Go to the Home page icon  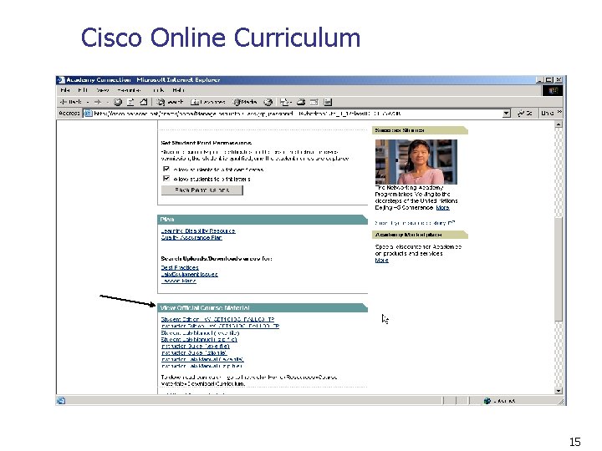click(x=144, y=102)
